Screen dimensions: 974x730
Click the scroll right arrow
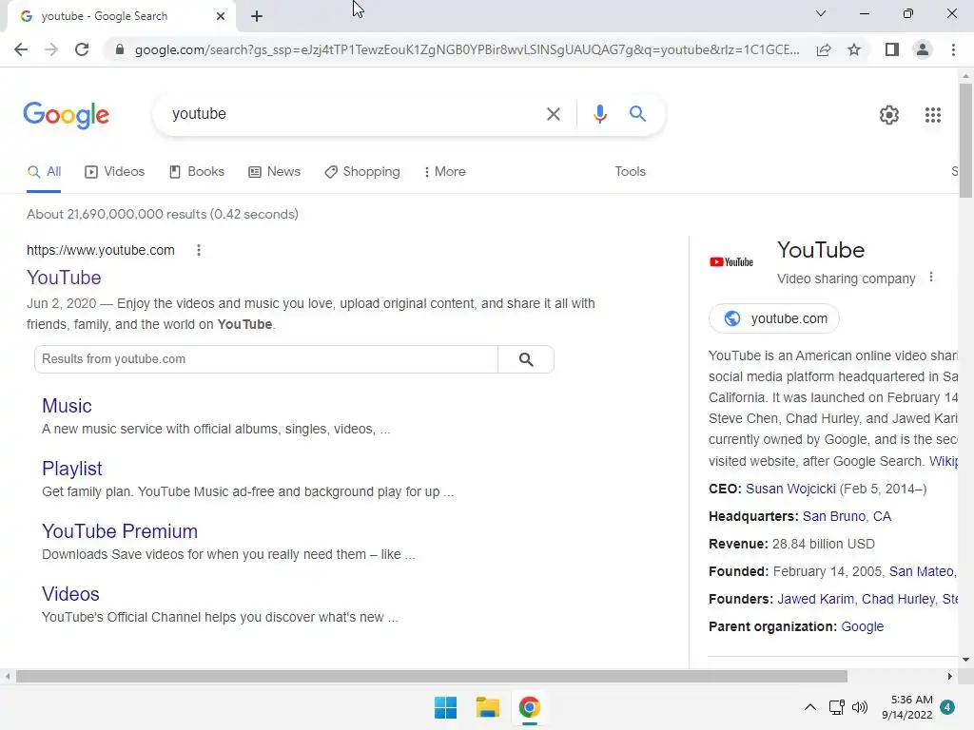(x=950, y=676)
